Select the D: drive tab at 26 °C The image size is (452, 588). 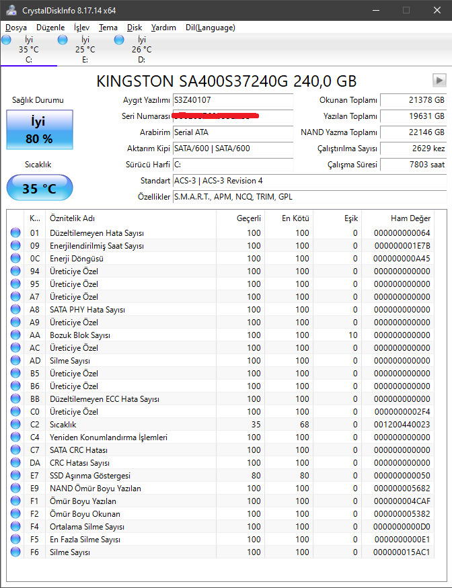pyautogui.click(x=141, y=50)
